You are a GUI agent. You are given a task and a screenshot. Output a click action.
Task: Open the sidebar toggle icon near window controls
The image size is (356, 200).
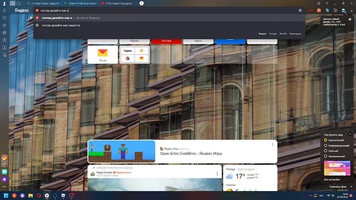tap(319, 3)
